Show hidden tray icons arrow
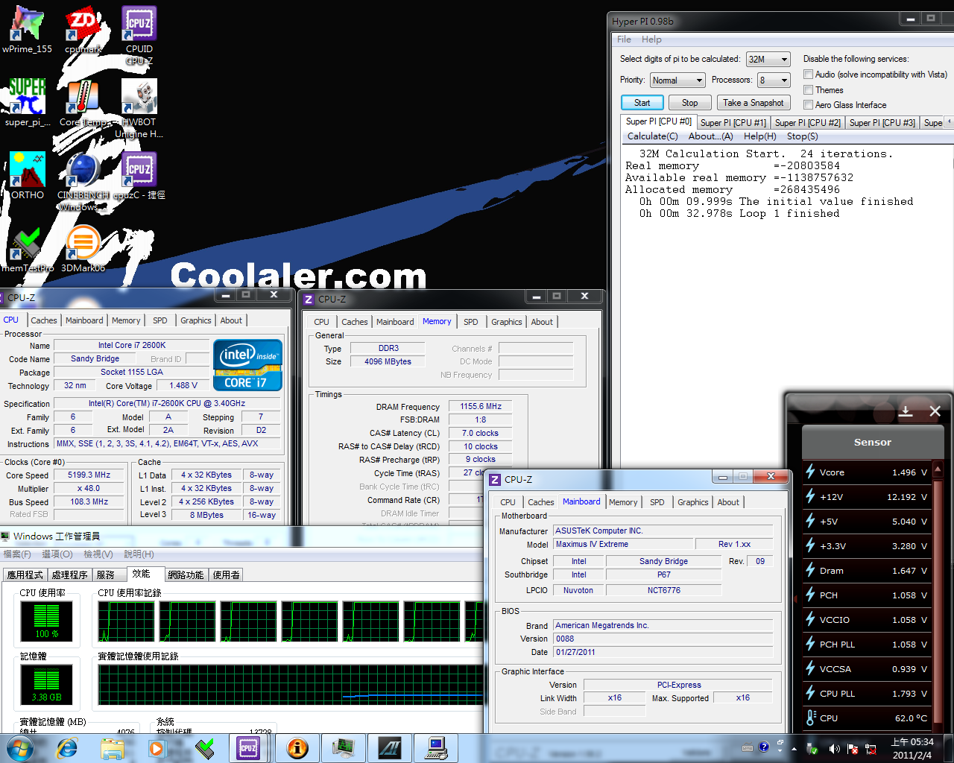954x763 pixels. point(794,748)
